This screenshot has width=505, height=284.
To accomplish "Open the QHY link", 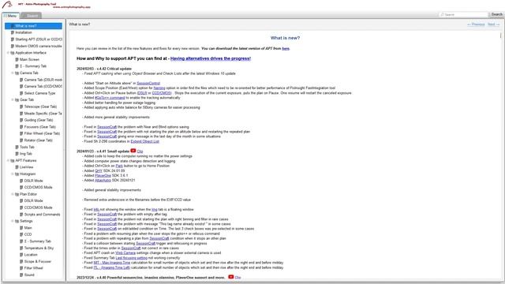I will coord(98,170).
